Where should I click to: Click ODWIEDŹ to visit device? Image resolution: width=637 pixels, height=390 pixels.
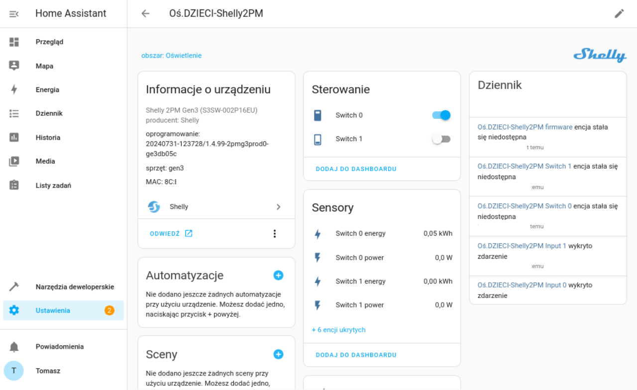pyautogui.click(x=171, y=233)
